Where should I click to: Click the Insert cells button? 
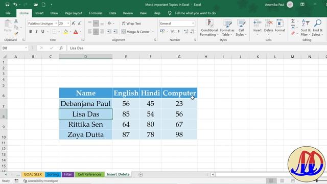point(258,27)
